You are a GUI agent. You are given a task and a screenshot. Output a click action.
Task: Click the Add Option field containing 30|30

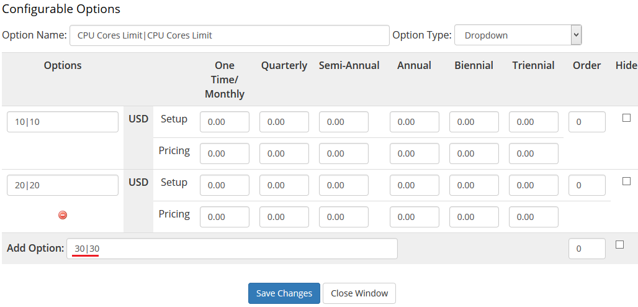(x=232, y=249)
